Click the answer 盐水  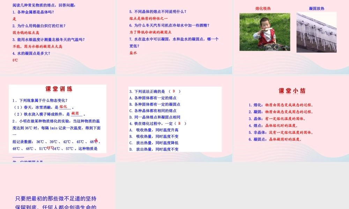point(133,53)
